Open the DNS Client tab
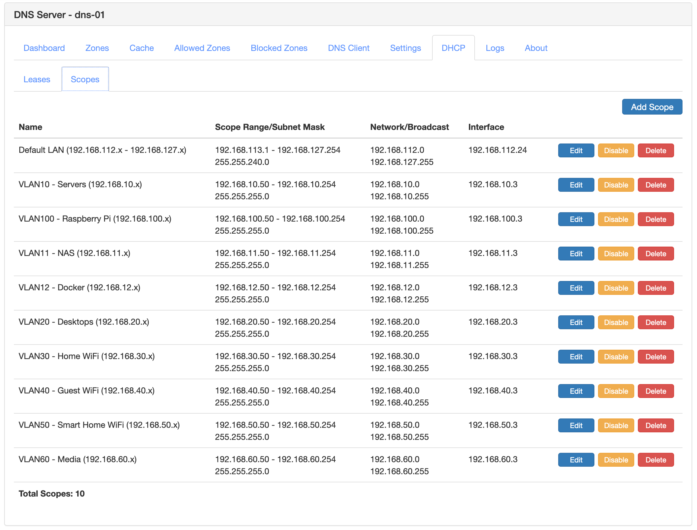The width and height of the screenshot is (697, 530). 348,48
